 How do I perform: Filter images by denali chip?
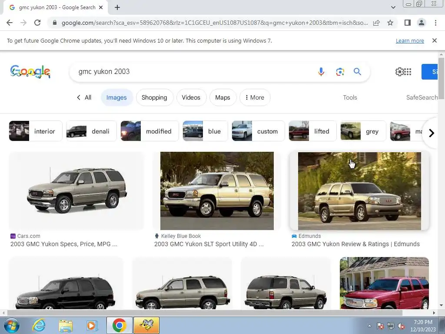[x=91, y=131]
